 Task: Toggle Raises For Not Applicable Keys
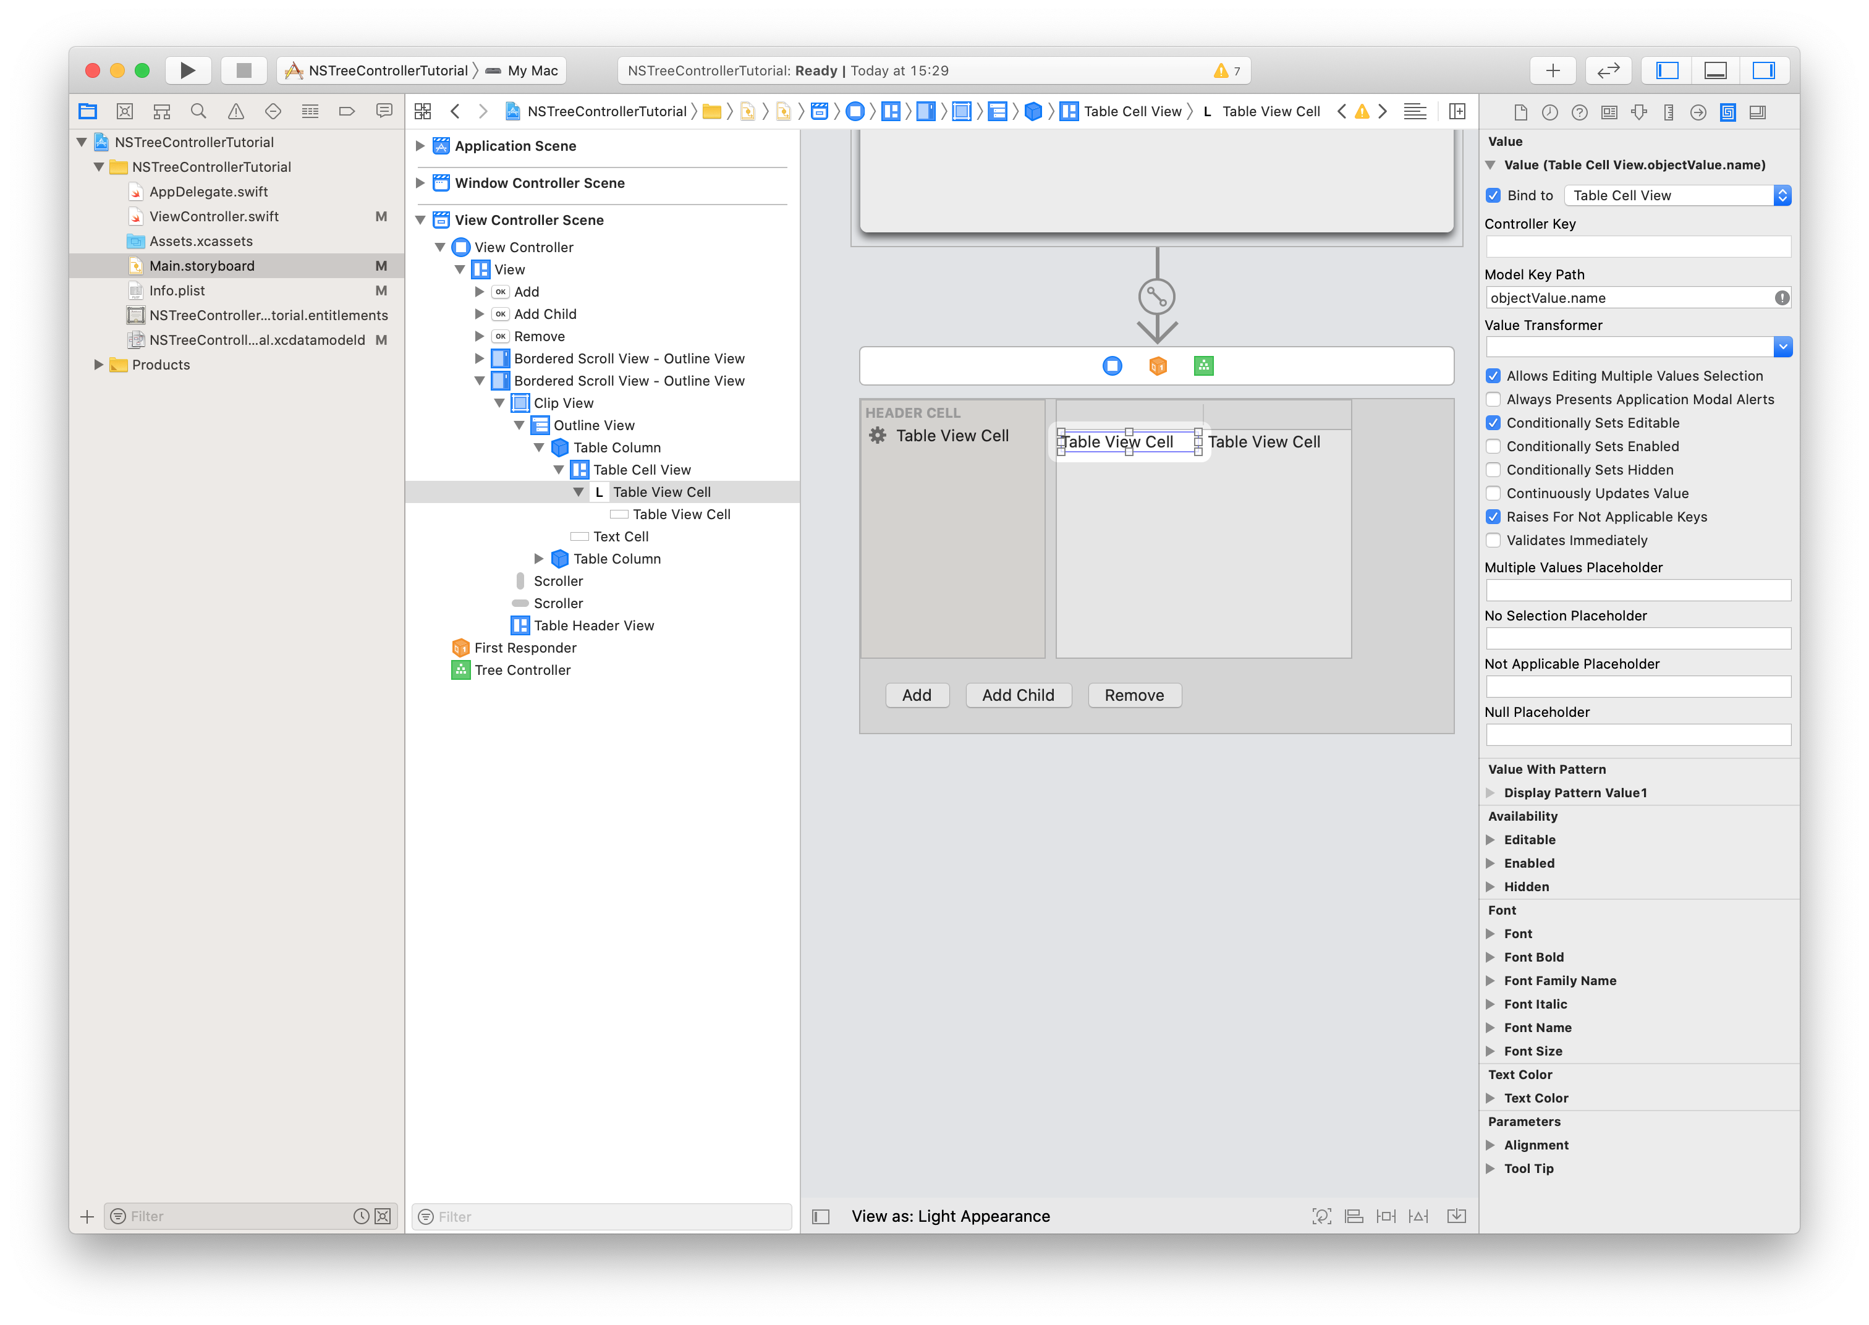point(1493,517)
